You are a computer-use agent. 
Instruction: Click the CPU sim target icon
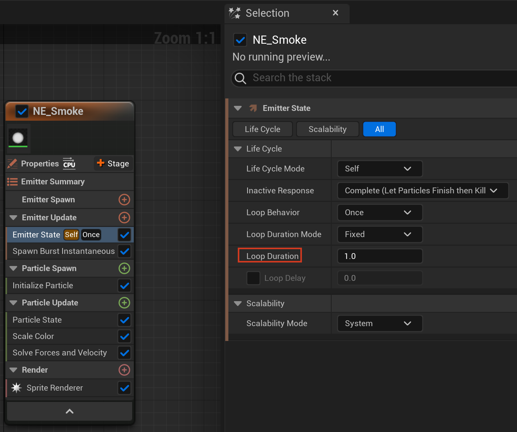pyautogui.click(x=69, y=164)
